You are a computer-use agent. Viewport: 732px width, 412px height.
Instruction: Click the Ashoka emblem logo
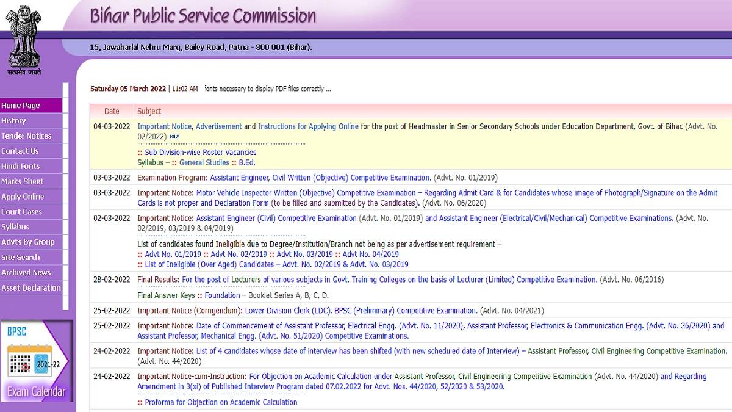[24, 38]
